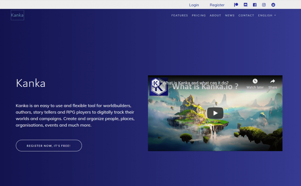Click the Kanka channel logo in video

pyautogui.click(x=158, y=86)
